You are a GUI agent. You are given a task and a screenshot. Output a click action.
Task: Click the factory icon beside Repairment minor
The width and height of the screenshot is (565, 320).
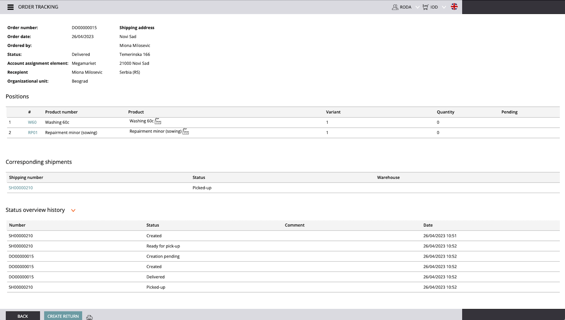[186, 131]
